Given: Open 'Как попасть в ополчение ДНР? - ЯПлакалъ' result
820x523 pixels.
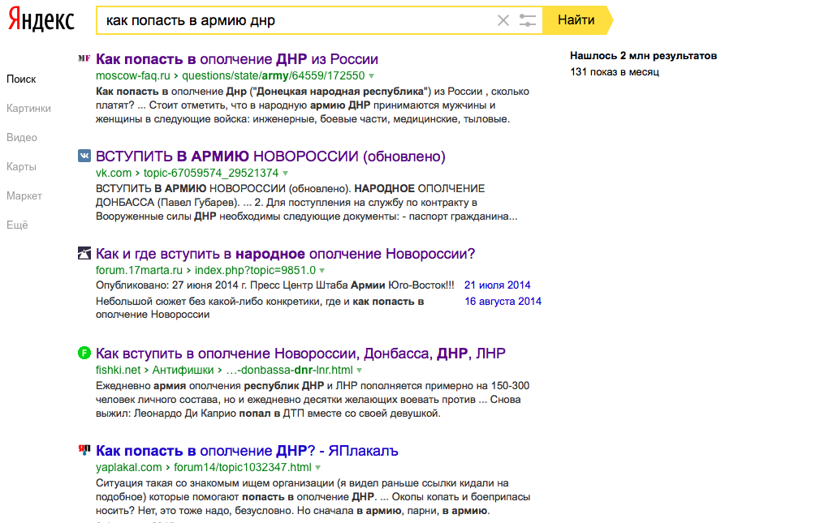Looking at the screenshot, I should 247,450.
